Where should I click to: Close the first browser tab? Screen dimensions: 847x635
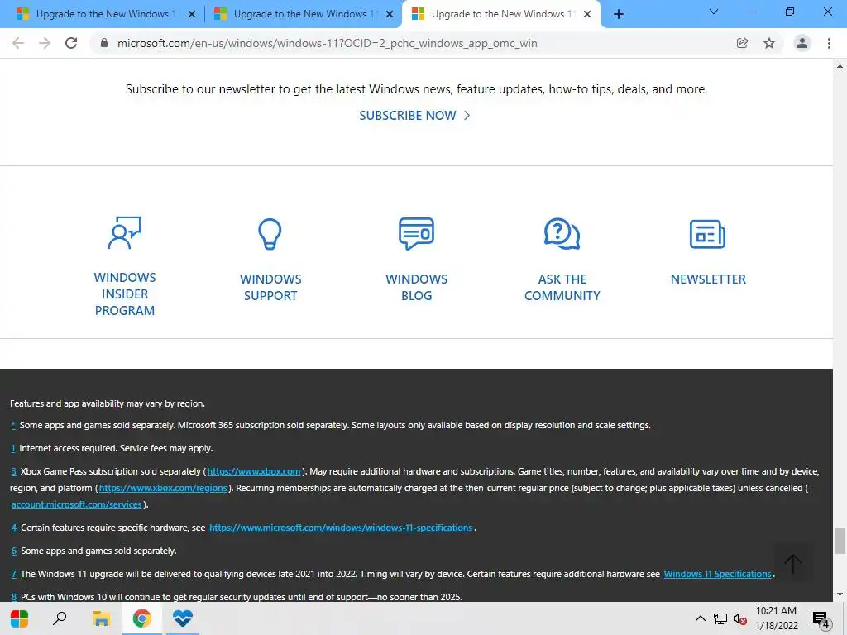[191, 14]
